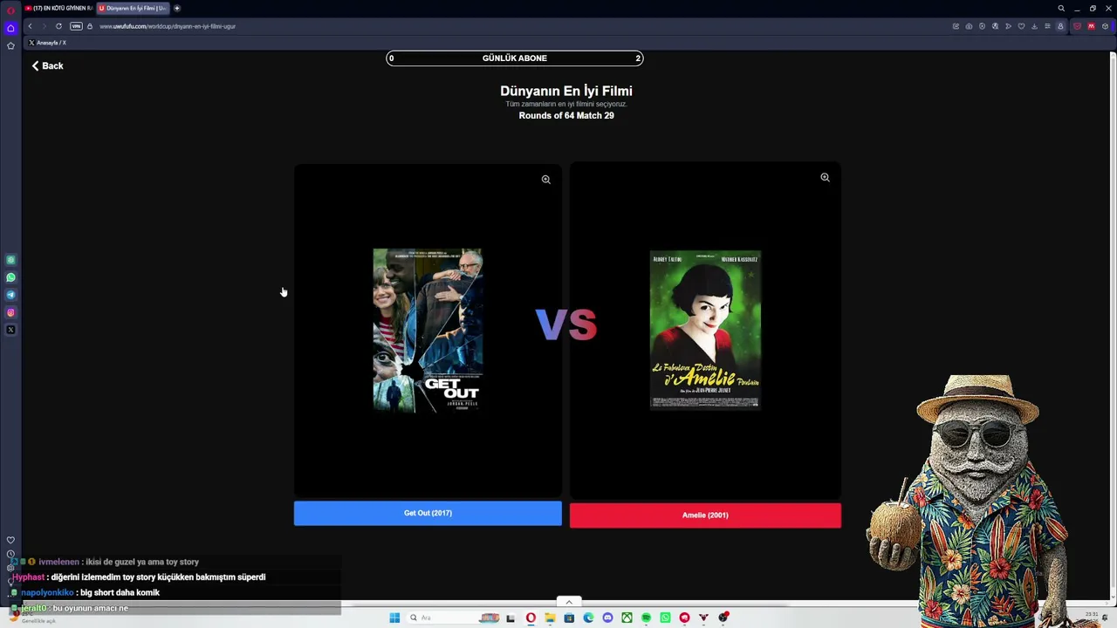Open a new browser tab
Viewport: 1117px width, 628px height.
pos(177,8)
